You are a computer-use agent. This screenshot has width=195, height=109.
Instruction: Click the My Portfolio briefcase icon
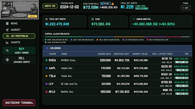[7, 36]
